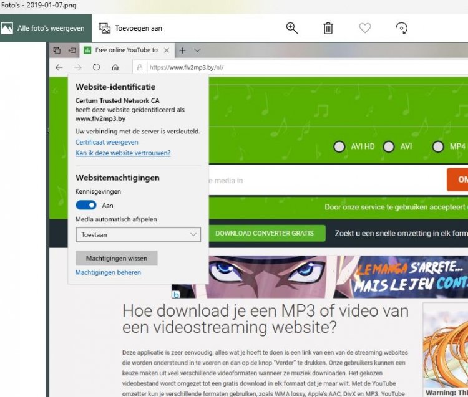The image size is (468, 397).
Task: Click the padlock icon in address bar
Action: pyautogui.click(x=140, y=67)
